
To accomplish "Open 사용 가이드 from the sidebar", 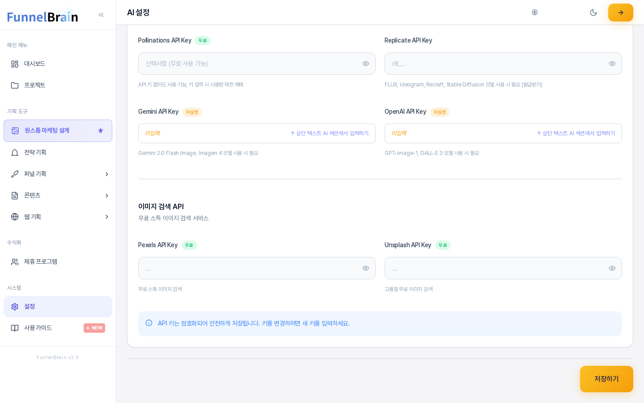I will pos(58,328).
